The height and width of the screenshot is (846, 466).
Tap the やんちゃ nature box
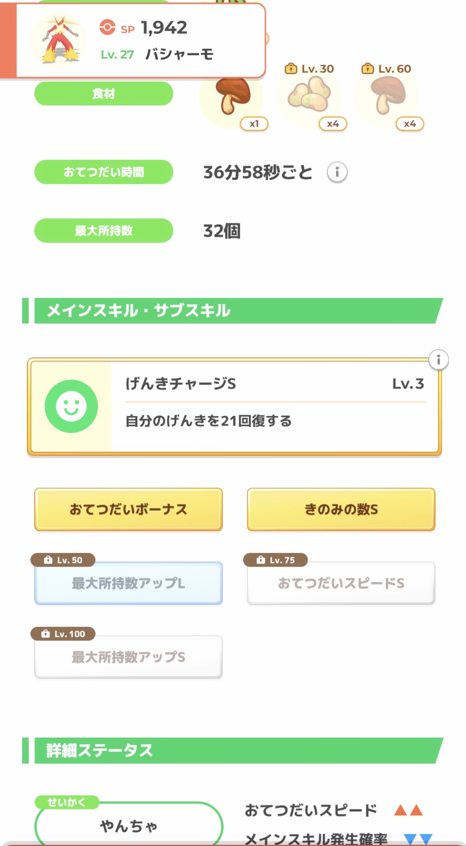pyautogui.click(x=128, y=825)
